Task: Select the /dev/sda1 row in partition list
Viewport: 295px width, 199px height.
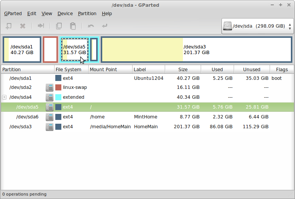Action: pyautogui.click(x=148, y=78)
